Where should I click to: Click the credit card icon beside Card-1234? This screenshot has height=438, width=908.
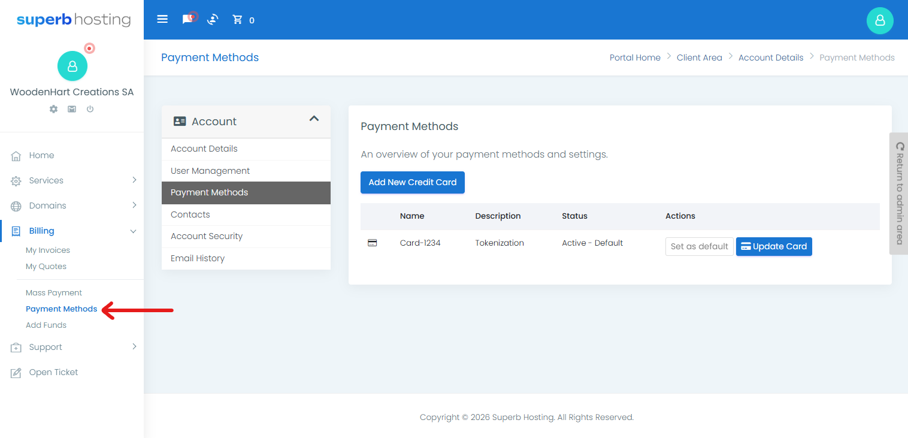point(372,243)
